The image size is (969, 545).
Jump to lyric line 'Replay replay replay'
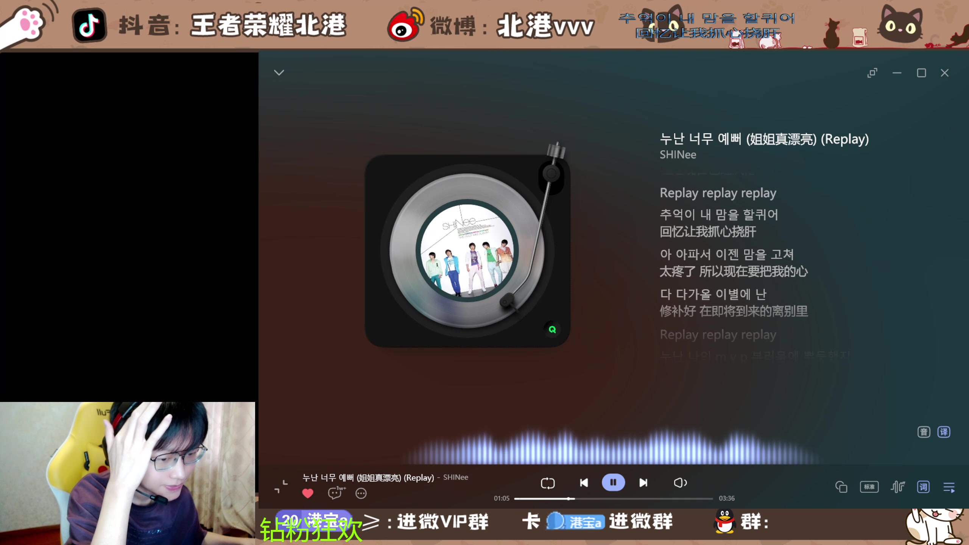click(718, 193)
